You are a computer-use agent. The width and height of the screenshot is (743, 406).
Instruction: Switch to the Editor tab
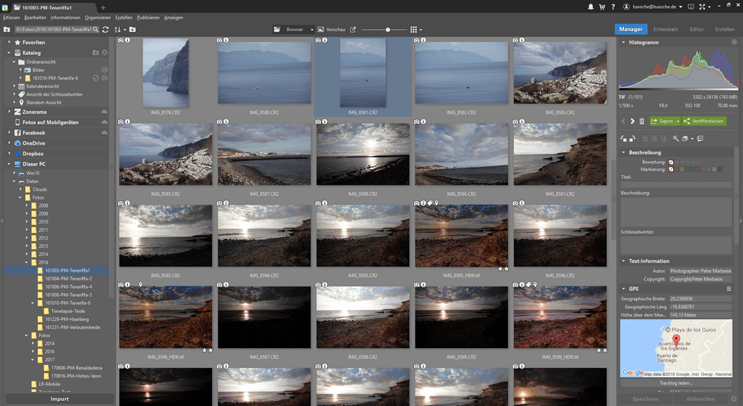click(697, 30)
